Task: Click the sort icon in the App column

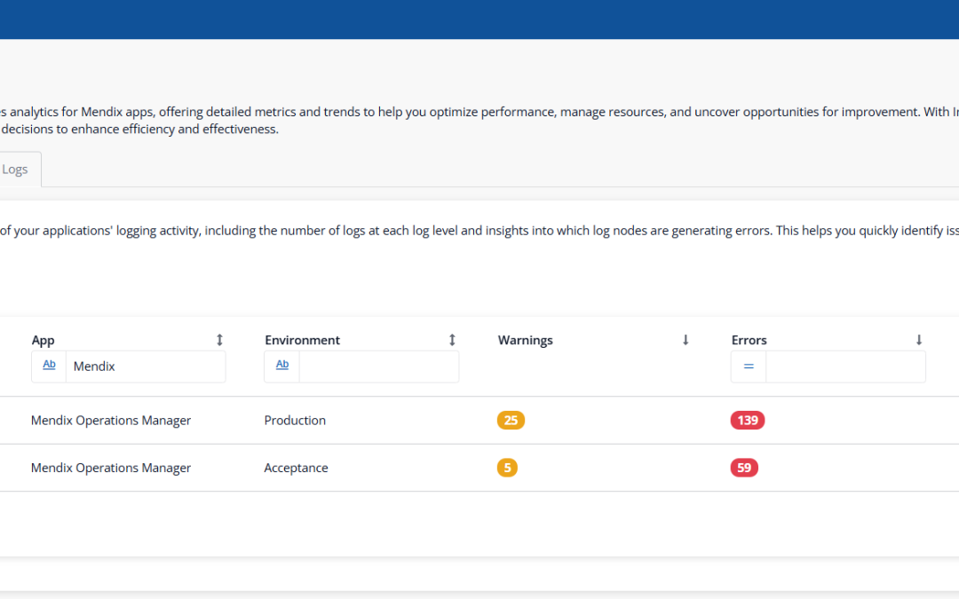Action: 219,340
